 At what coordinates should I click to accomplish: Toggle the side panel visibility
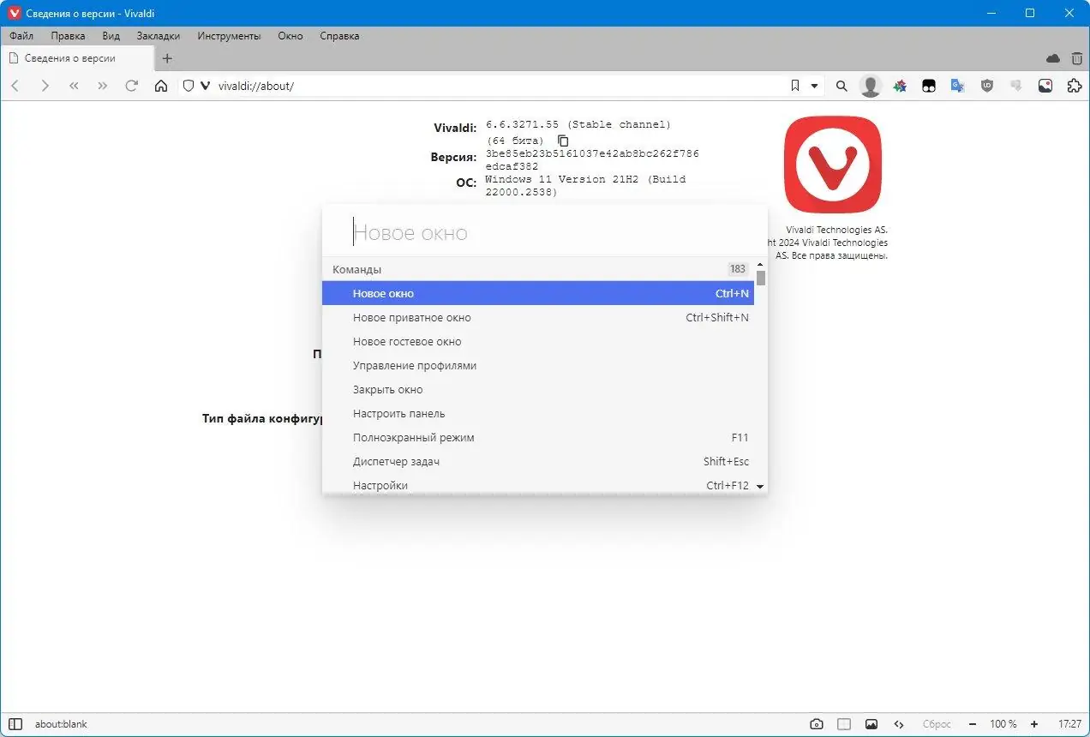coord(15,724)
